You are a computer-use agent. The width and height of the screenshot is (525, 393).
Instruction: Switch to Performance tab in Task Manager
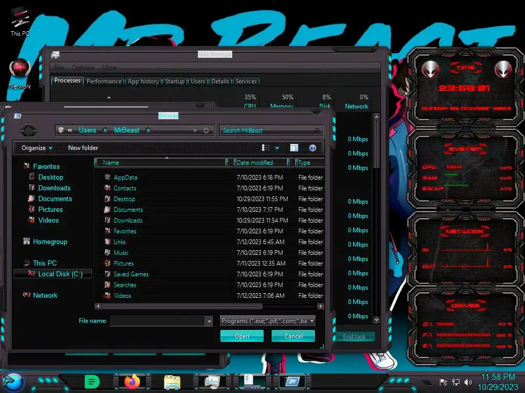[x=104, y=81]
